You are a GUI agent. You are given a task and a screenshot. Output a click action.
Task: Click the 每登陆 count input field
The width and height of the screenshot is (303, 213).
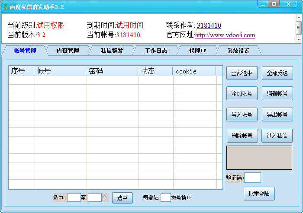(166, 197)
